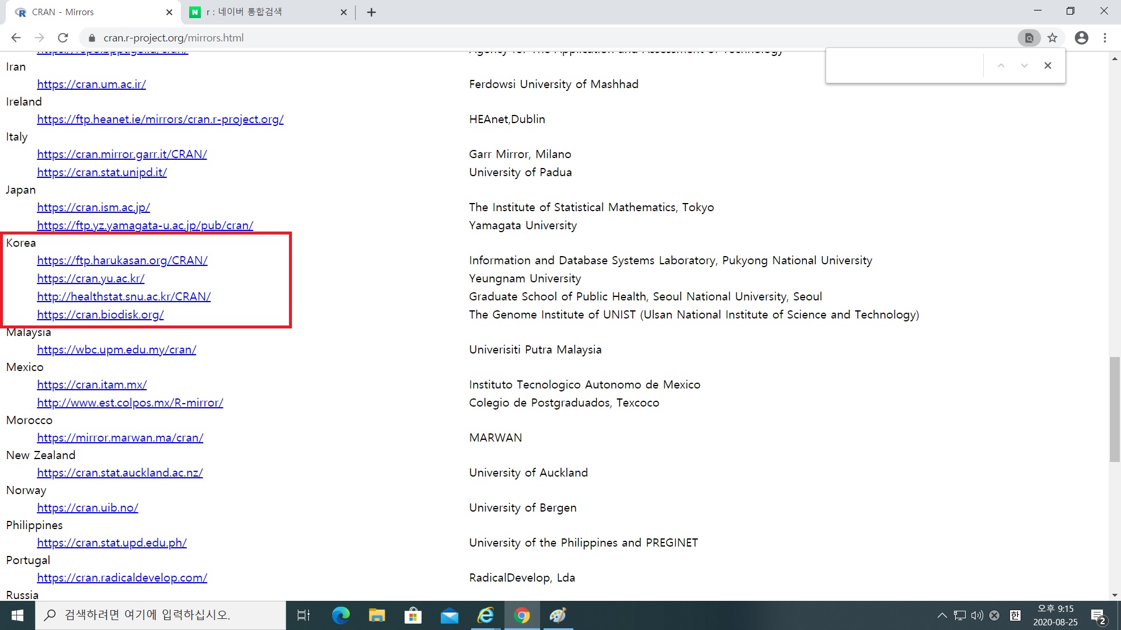Open the HEAnet Ireland mirror link
The image size is (1121, 630).
click(x=161, y=119)
